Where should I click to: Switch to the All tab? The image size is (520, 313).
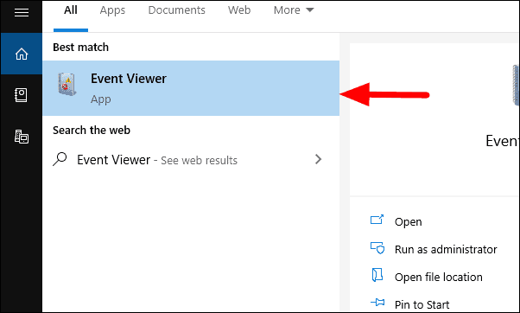point(71,10)
